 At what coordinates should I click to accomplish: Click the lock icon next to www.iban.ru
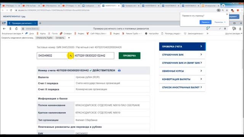coord(23,29)
